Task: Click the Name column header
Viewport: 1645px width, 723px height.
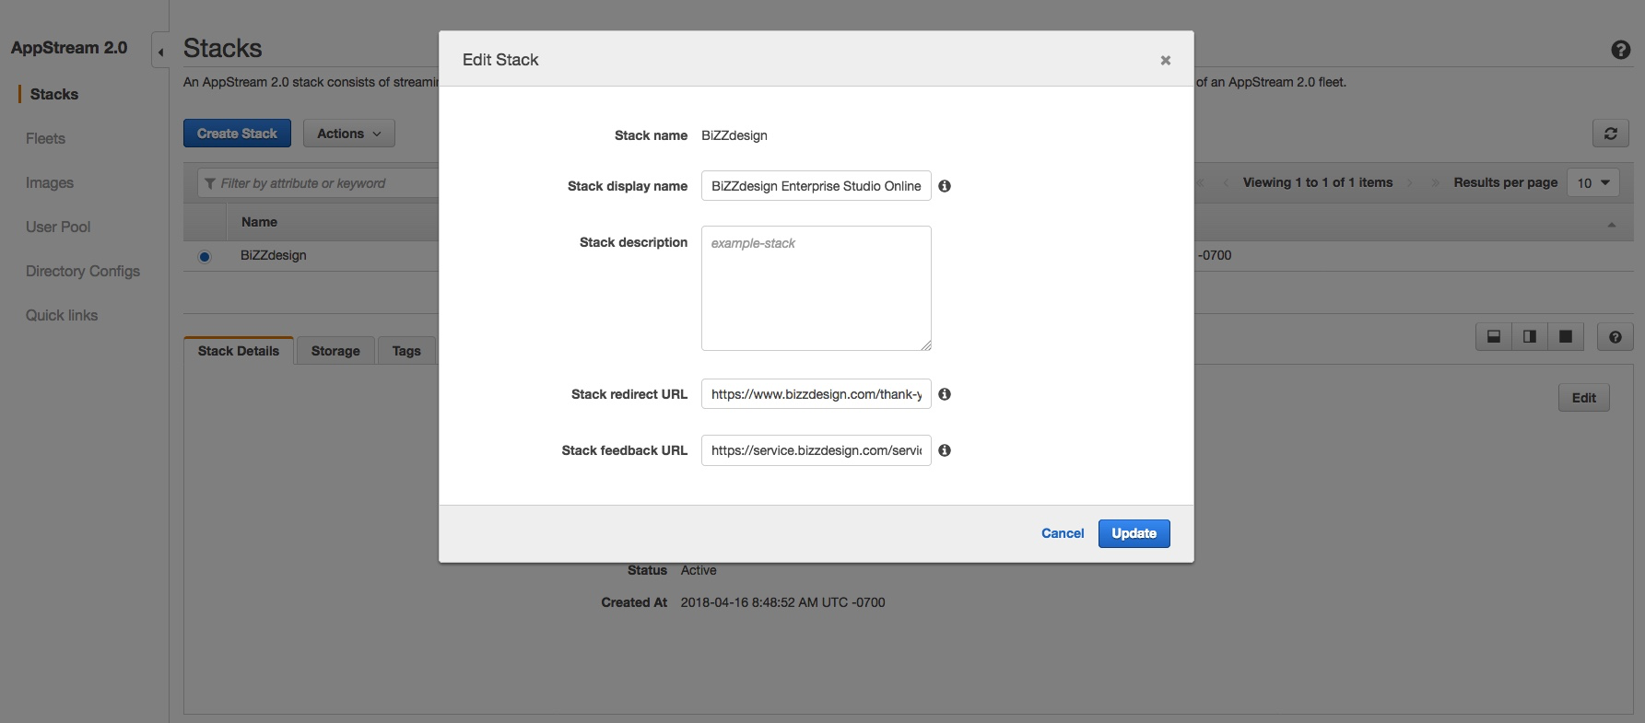Action: pos(259,222)
